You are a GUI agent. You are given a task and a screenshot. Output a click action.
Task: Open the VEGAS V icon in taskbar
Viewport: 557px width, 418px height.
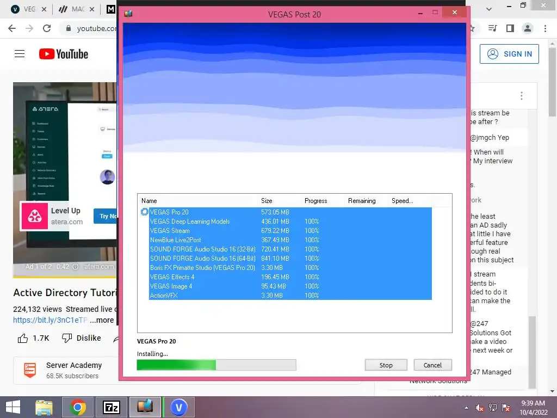click(x=179, y=407)
